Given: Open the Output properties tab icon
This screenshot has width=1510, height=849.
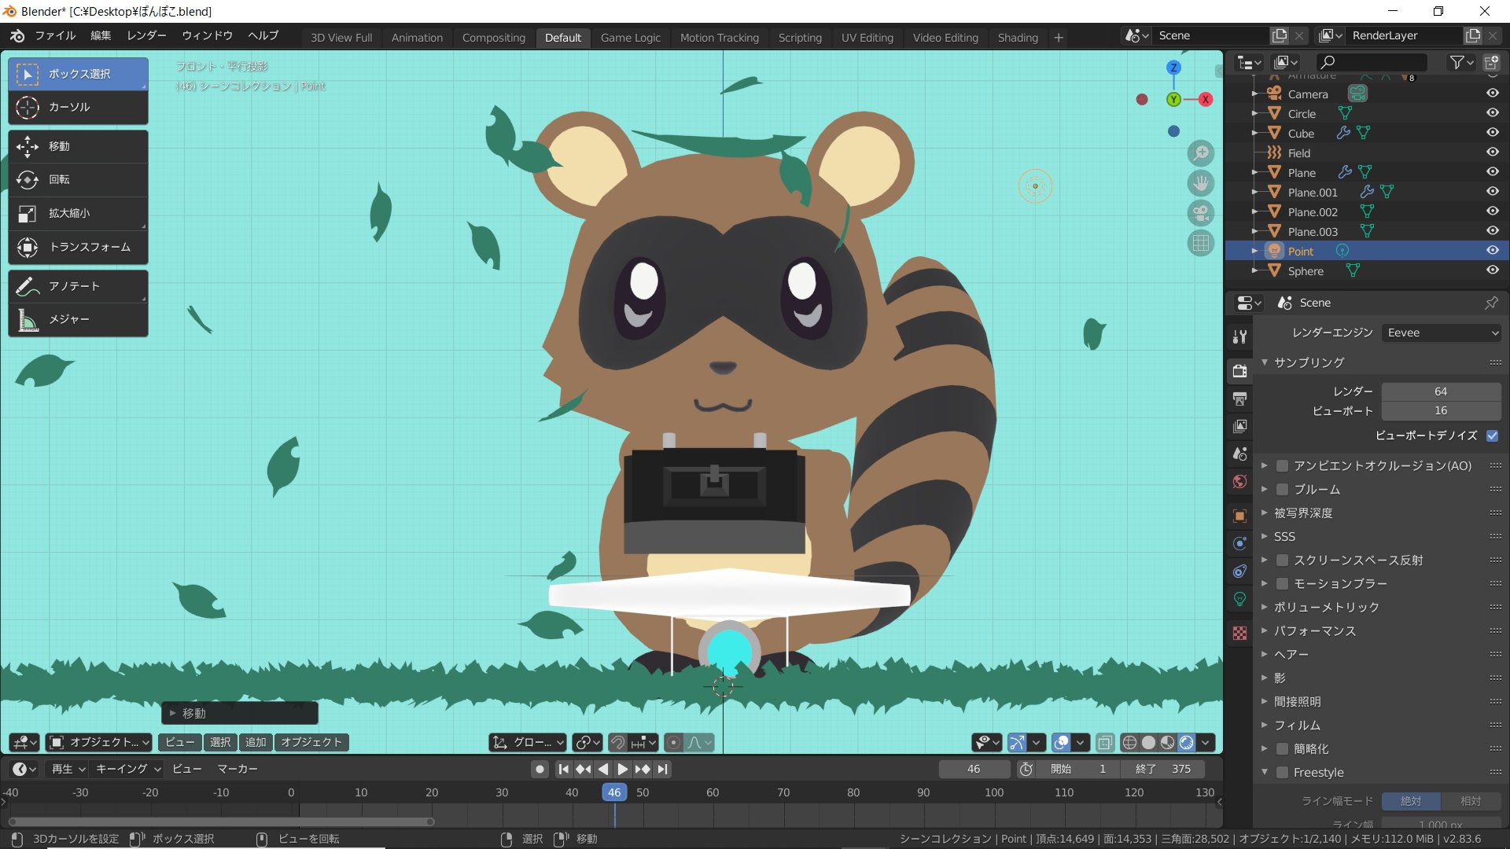Looking at the screenshot, I should click(x=1240, y=399).
